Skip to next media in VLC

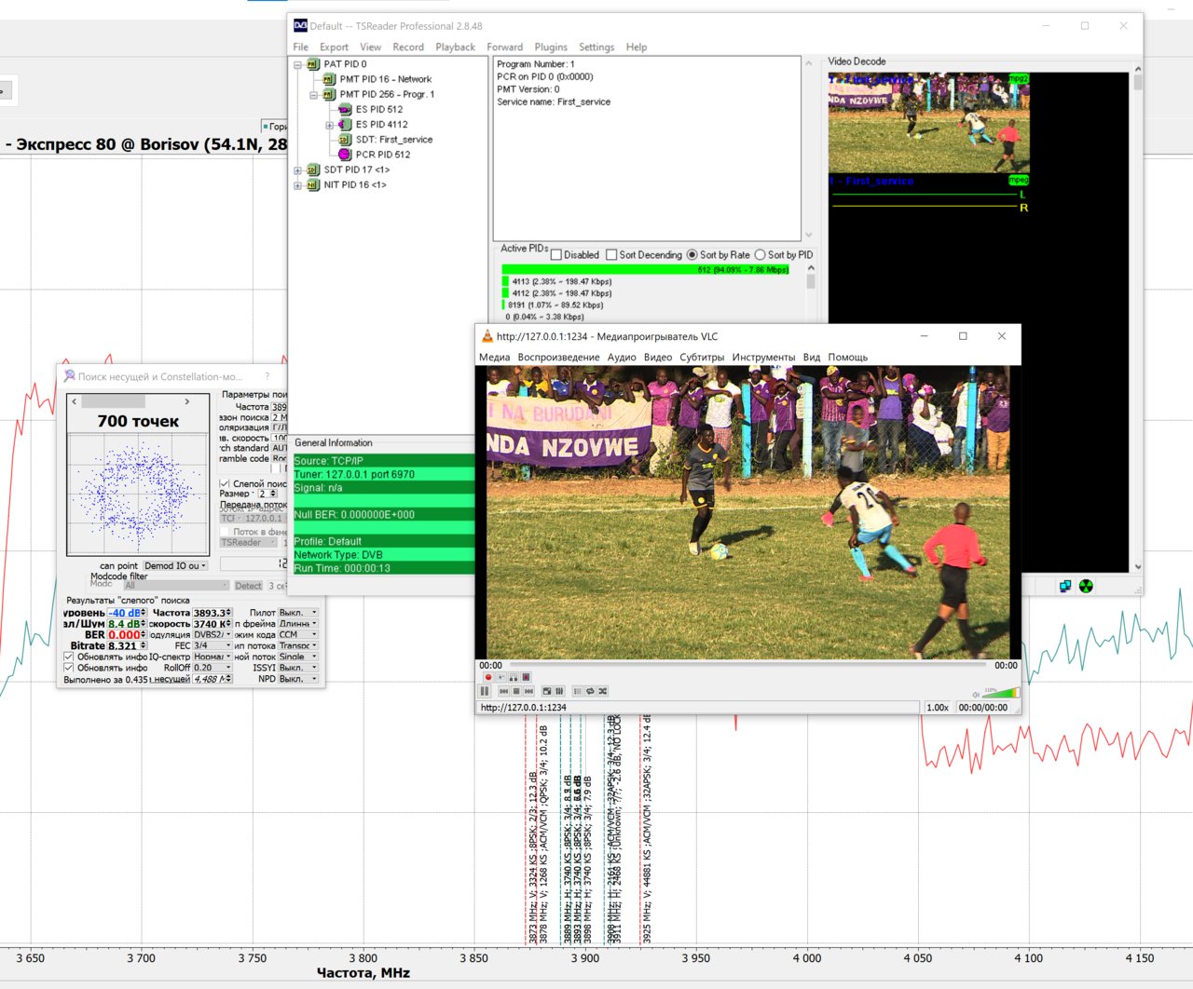[x=528, y=691]
